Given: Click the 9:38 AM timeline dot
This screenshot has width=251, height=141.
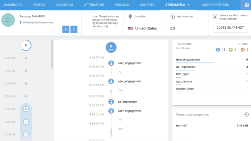Looking at the screenshot, I should (26, 71).
